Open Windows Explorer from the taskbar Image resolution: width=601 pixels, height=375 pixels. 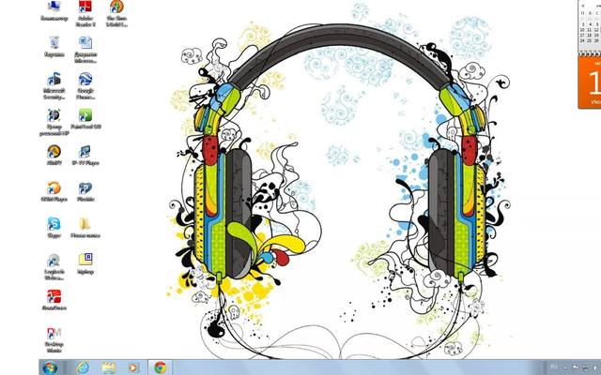click(x=109, y=367)
